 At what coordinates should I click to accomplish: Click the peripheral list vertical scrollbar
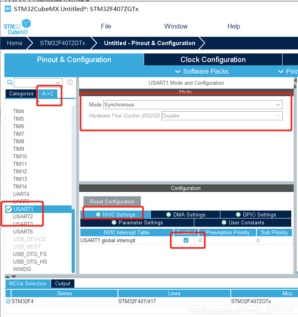(73, 241)
